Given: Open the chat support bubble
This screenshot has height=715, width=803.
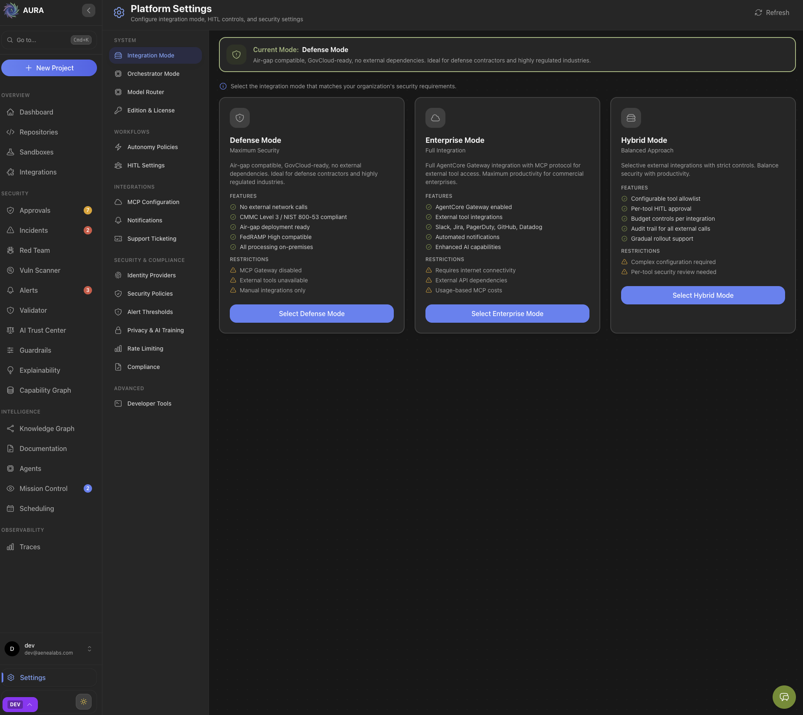Looking at the screenshot, I should (x=784, y=697).
